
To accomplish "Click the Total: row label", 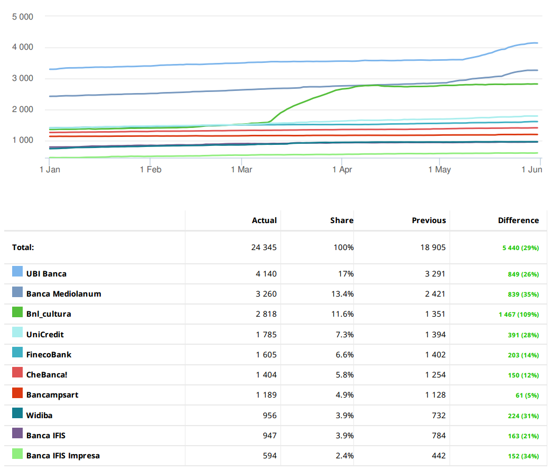I will 23,247.
